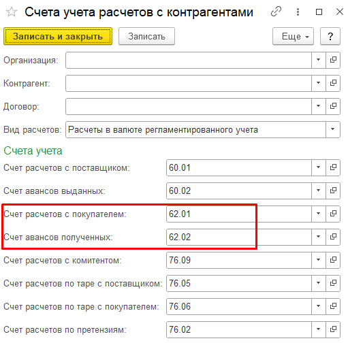
Task: Click the Записать и закрыть button
Action: 58,36
